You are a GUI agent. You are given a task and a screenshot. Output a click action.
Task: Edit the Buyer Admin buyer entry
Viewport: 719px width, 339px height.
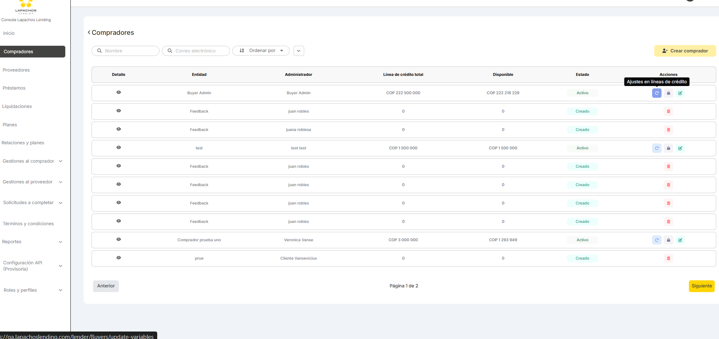(x=680, y=93)
